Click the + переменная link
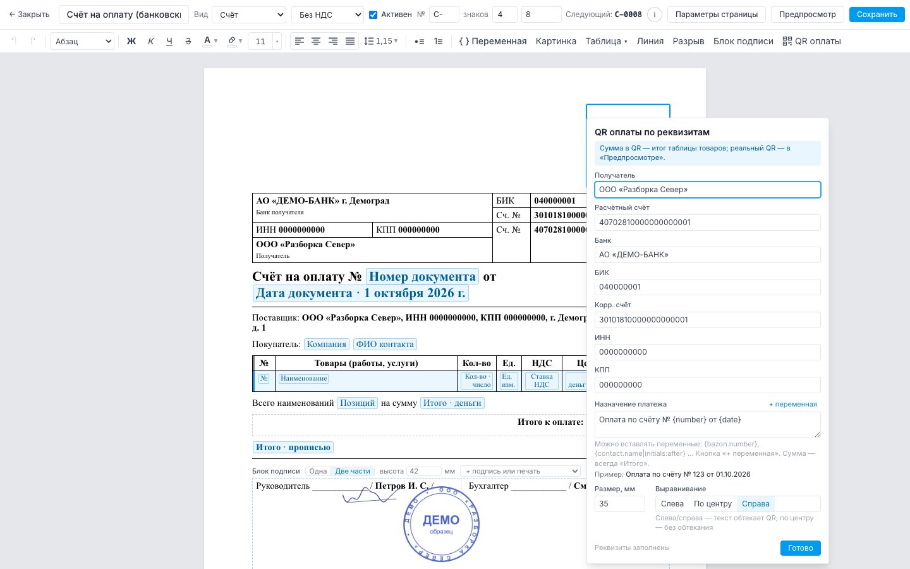910x569 pixels. click(x=793, y=404)
